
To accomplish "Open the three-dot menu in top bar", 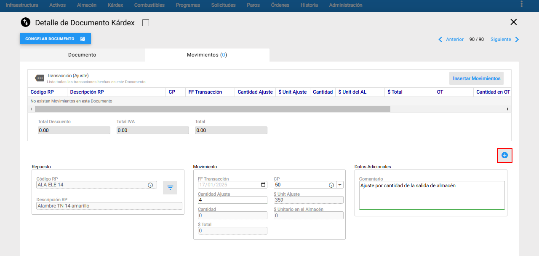I will click(522, 5).
